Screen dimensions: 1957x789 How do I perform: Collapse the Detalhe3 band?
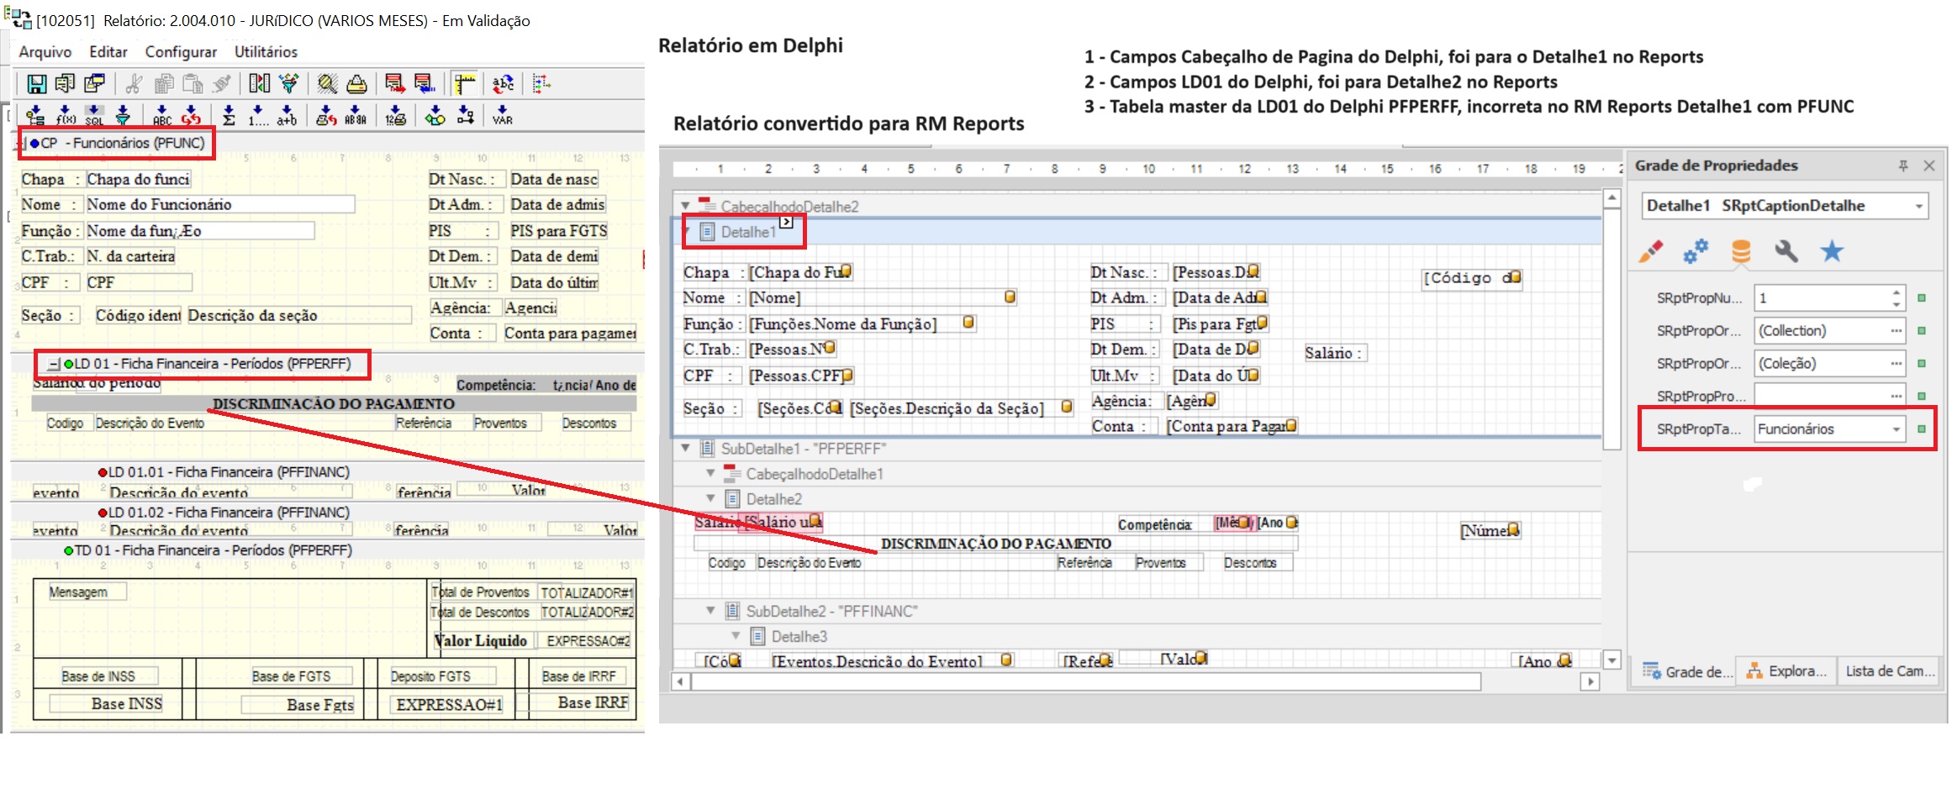tap(736, 636)
